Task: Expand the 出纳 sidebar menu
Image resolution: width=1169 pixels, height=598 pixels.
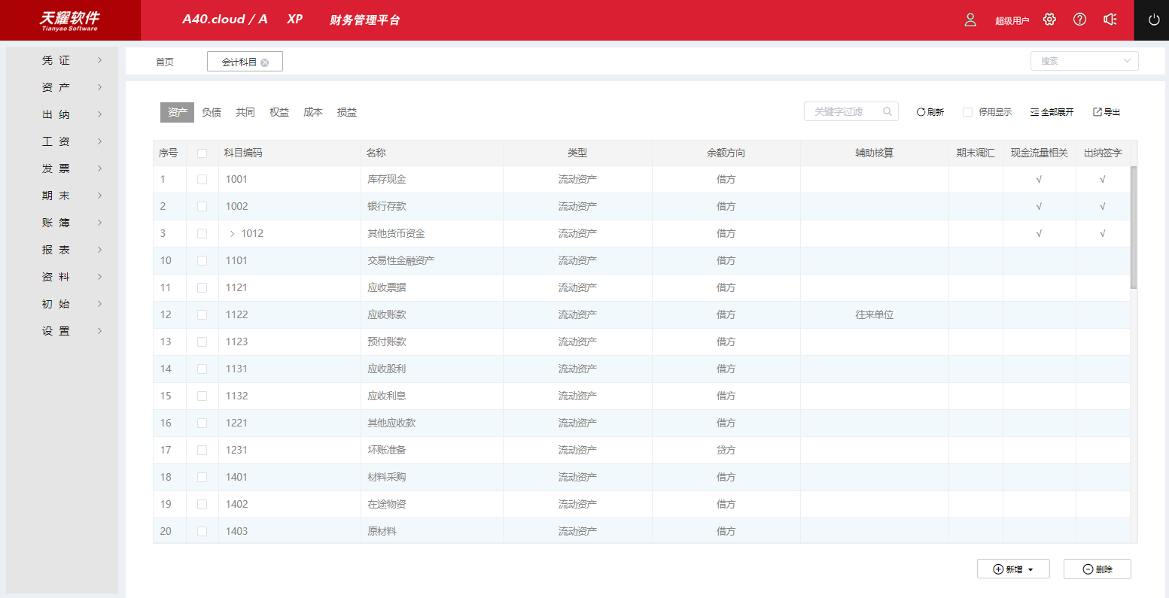Action: (x=62, y=114)
